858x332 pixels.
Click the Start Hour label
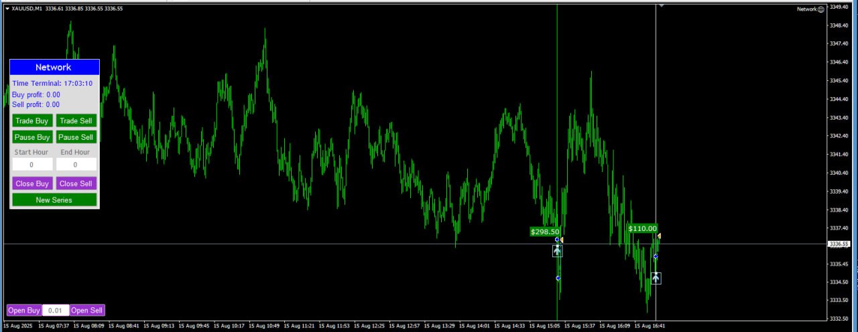[x=32, y=152]
